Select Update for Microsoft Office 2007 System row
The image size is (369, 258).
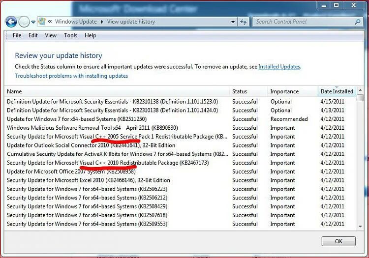180,172
